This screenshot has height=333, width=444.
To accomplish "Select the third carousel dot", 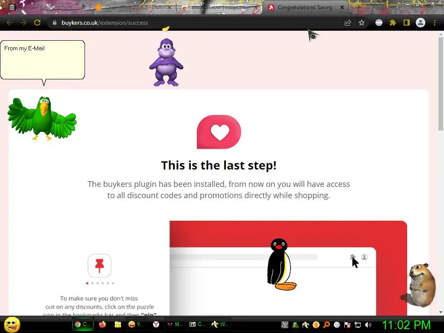I will click(98, 283).
